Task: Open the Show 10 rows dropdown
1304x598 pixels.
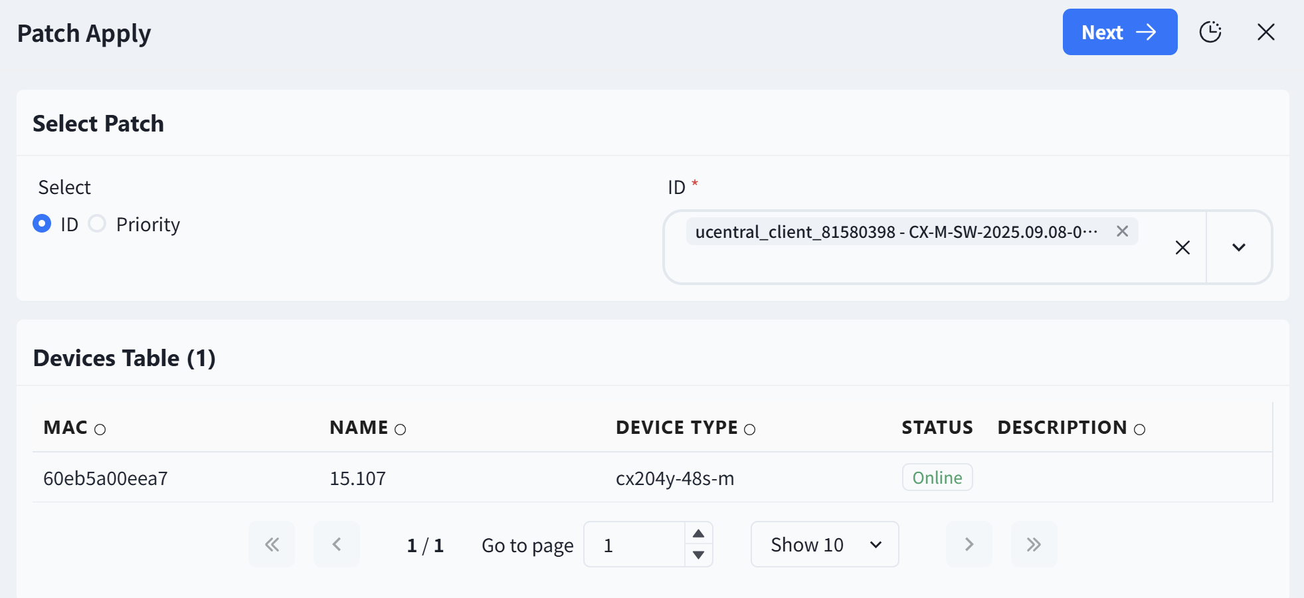Action: [825, 544]
